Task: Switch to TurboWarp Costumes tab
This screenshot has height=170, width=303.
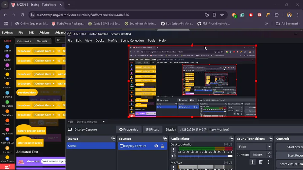Action: 24,41
